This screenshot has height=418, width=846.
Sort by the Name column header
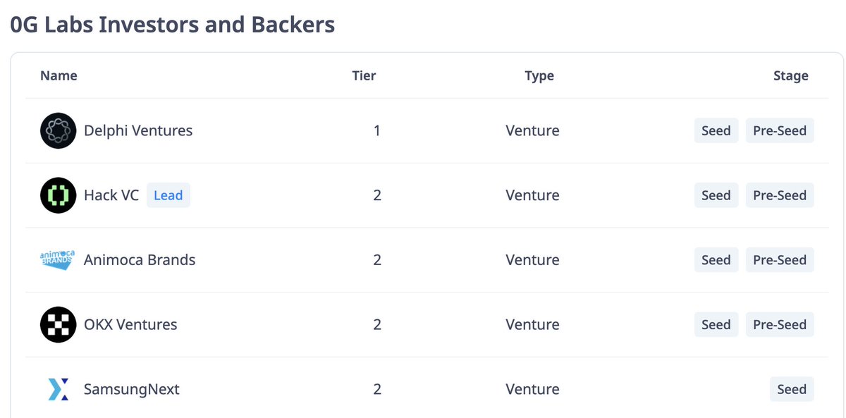[59, 75]
